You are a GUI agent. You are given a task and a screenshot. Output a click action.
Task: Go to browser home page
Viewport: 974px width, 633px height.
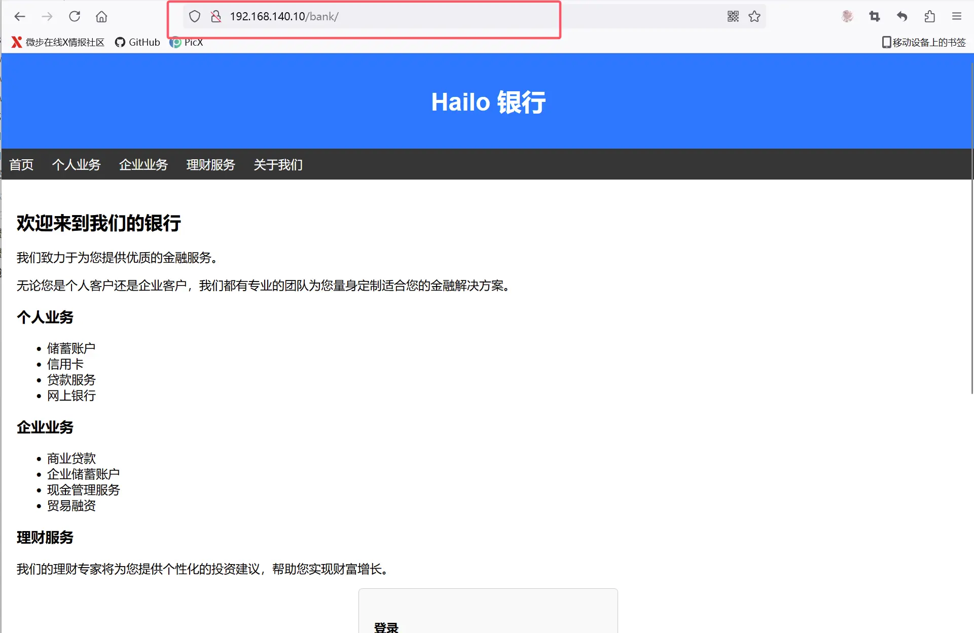(x=101, y=17)
